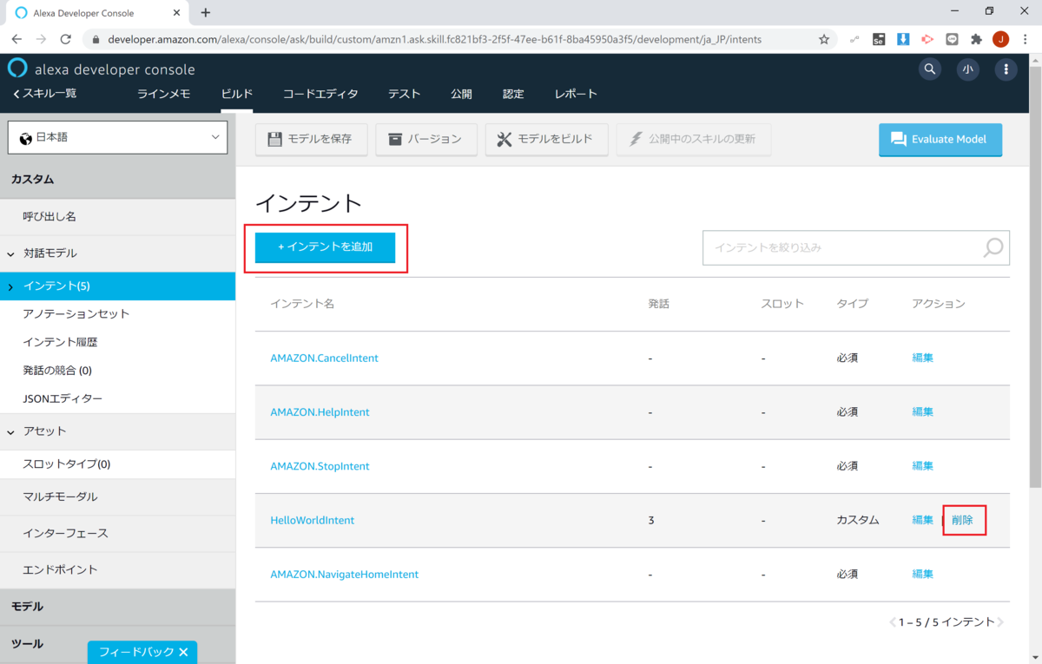
Task: Bookmark page with the star icon
Action: pos(824,39)
